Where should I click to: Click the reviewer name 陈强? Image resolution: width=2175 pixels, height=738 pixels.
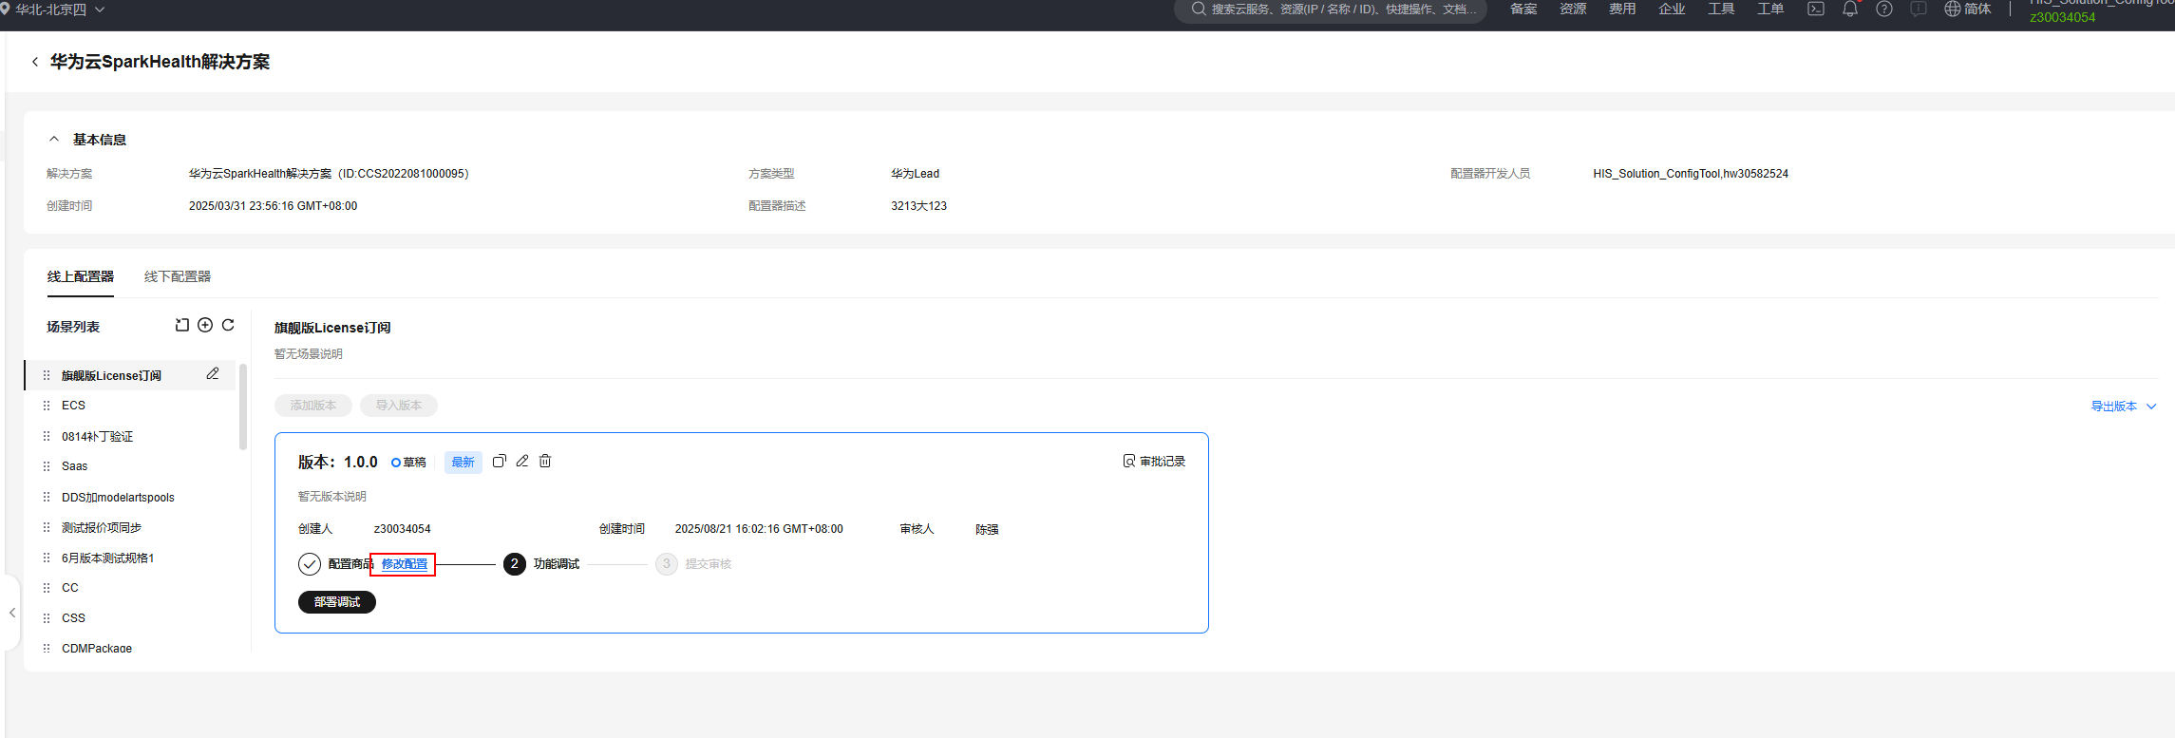point(987,529)
